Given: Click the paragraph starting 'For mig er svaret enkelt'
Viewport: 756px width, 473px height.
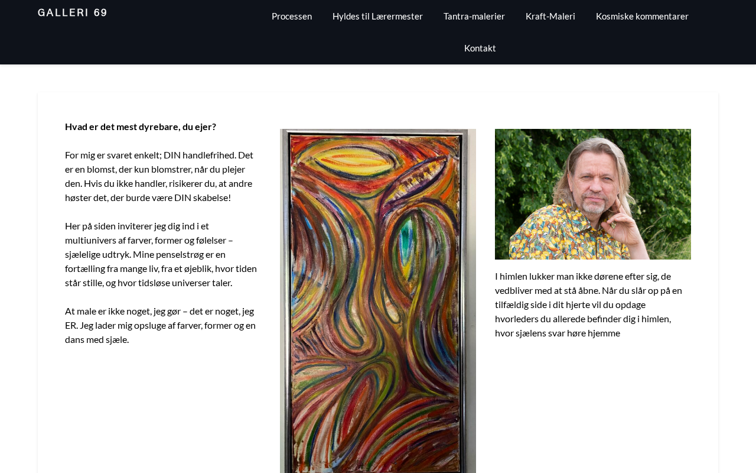Looking at the screenshot, I should pyautogui.click(x=161, y=176).
